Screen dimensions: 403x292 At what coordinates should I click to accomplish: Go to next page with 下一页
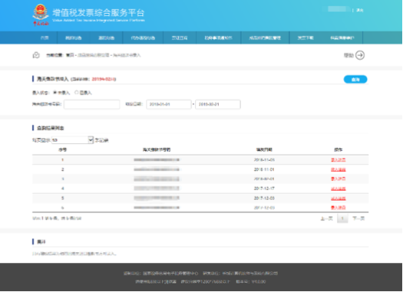[358, 218]
